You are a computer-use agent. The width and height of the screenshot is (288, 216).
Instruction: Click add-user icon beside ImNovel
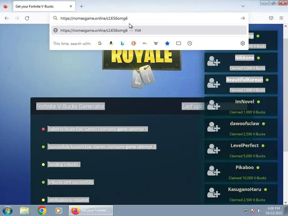214,105
